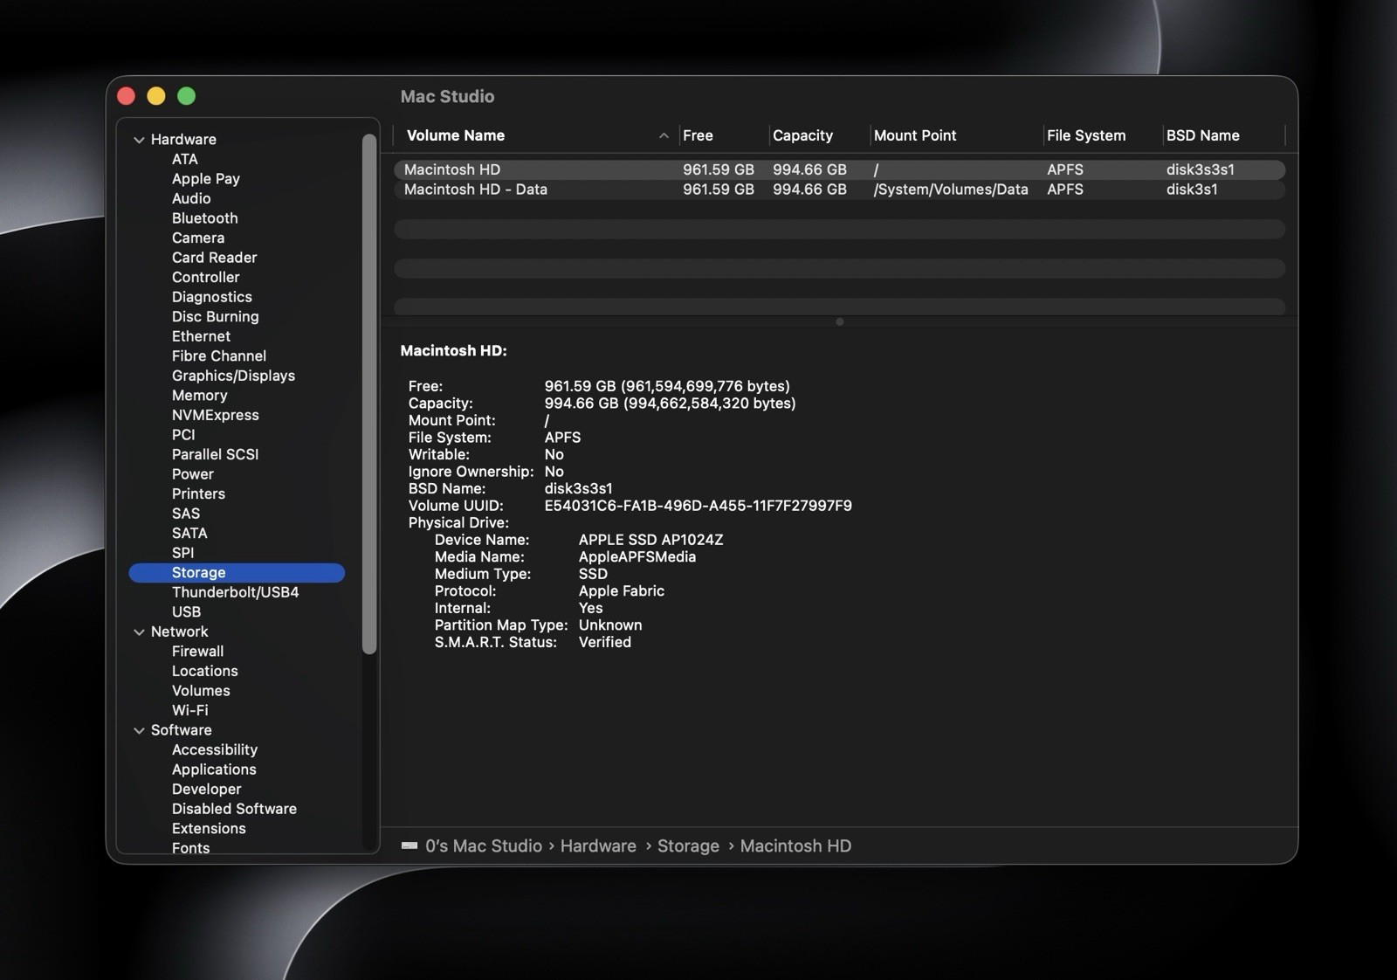This screenshot has height=980, width=1397.
Task: Click the Volume Name sort arrow
Action: pyautogui.click(x=664, y=135)
